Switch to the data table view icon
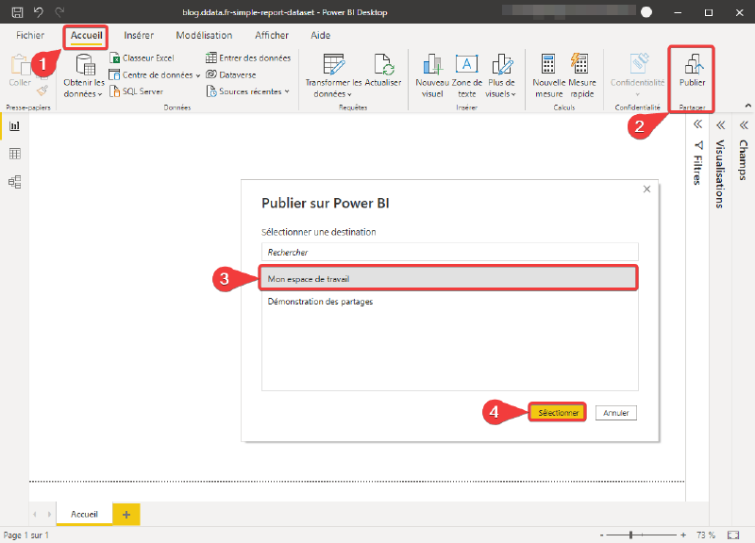Image resolution: width=755 pixels, height=543 pixels. click(x=15, y=154)
